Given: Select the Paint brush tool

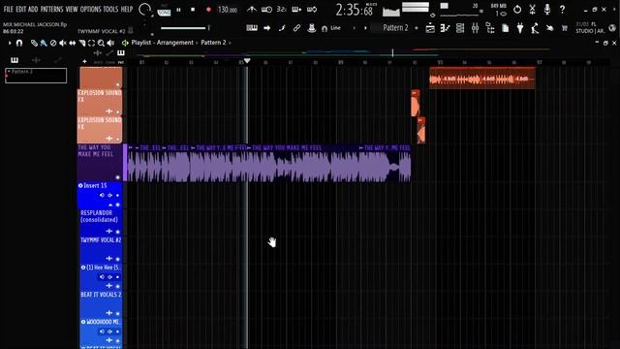Looking at the screenshot, I should (44, 43).
